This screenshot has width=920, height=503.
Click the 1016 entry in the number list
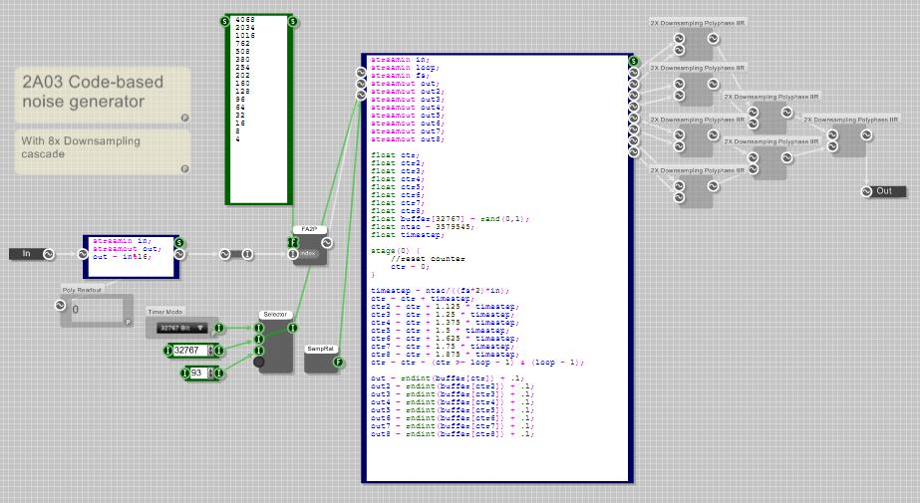(244, 35)
